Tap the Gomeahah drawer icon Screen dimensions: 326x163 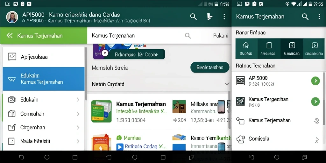pyautogui.click(x=12, y=114)
